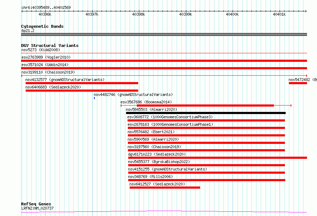Viewport: 317px width, 216px height.
Task: Click the chr6:40395489..40401569 coordinate label
Action: 46,7
